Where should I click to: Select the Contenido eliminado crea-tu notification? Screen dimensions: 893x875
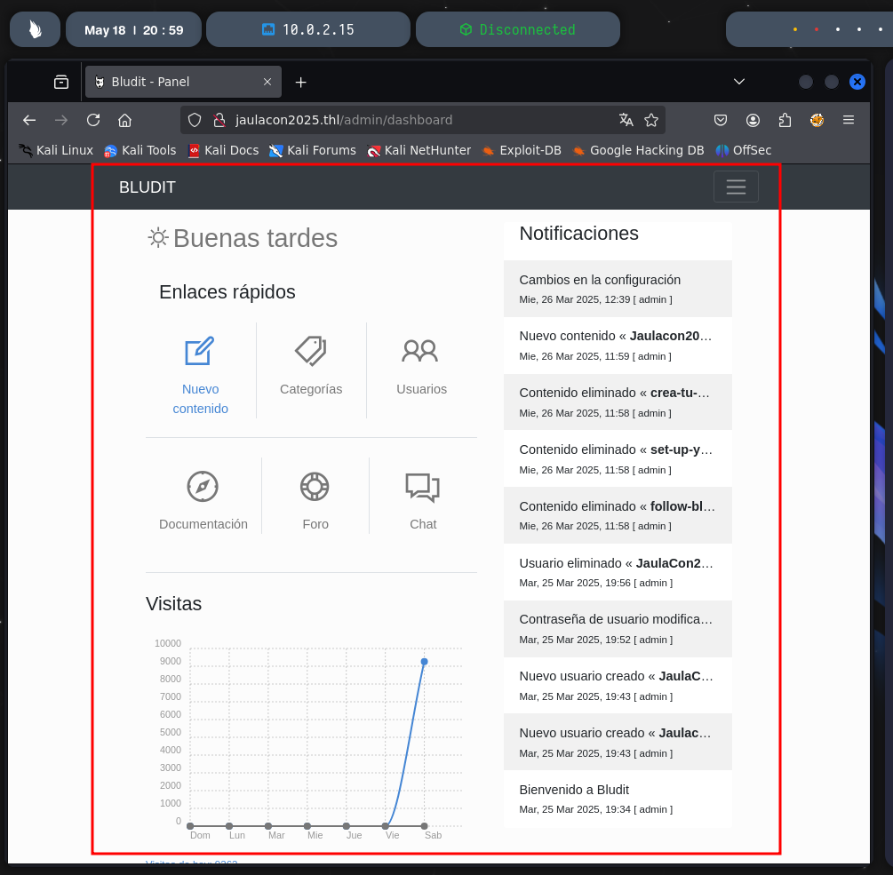coord(618,402)
